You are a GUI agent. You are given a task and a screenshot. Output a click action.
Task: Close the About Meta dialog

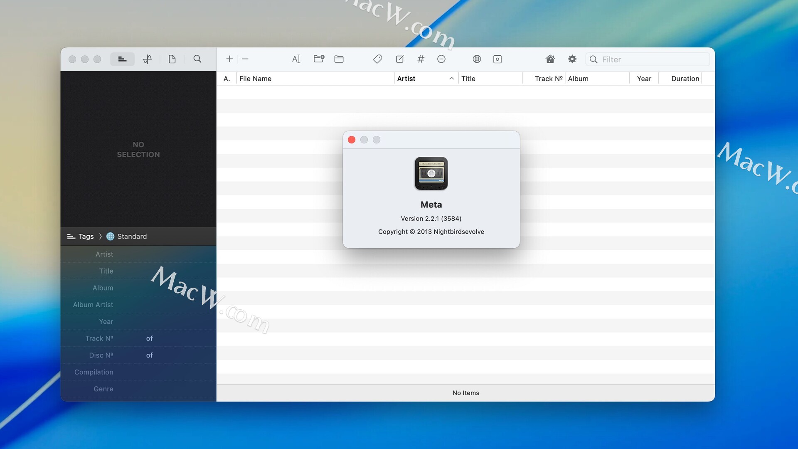(352, 140)
